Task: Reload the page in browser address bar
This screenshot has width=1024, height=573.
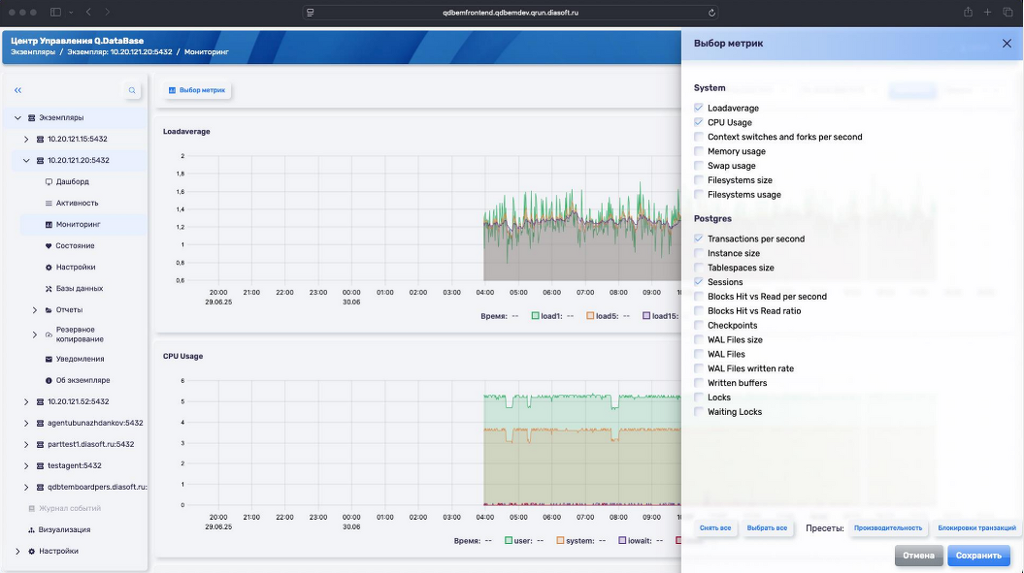Action: click(x=711, y=13)
